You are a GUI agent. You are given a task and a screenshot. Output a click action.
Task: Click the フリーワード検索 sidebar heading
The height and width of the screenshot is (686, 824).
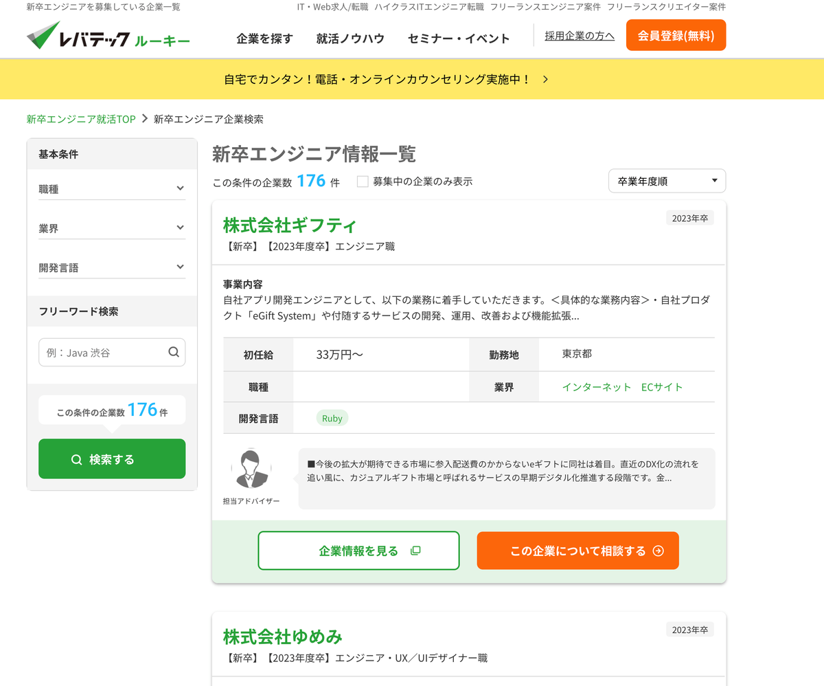(x=78, y=311)
